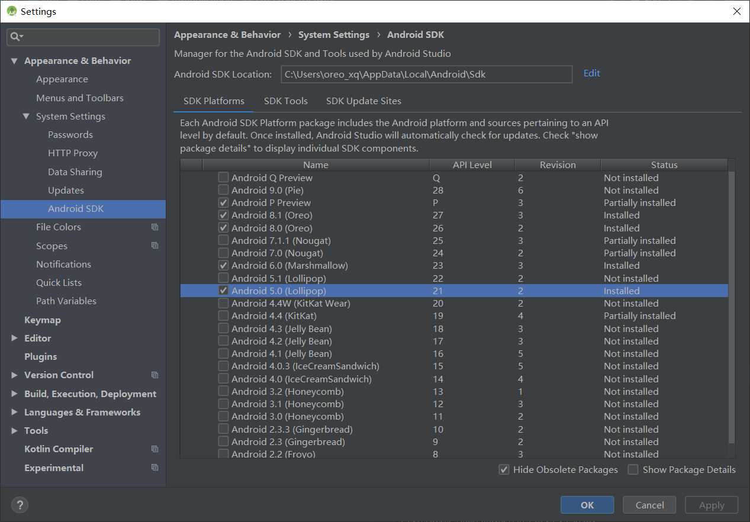Open the Plugins settings

[41, 357]
